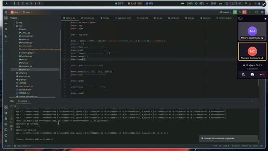Click the call layout icon above participants
Image resolution: width=268 pixels, height=151 pixels.
tap(240, 18)
